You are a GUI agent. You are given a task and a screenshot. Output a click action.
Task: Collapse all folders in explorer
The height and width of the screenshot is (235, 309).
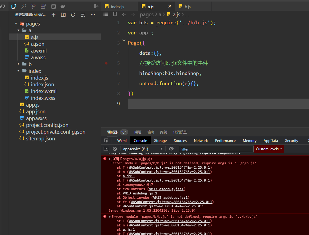pyautogui.click(x=83, y=15)
